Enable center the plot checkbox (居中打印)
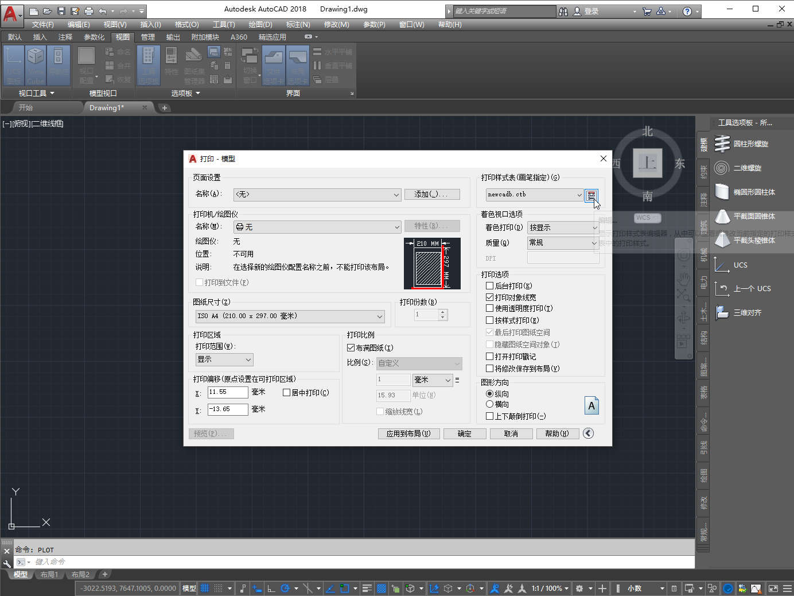Screen dimensions: 794x596 (x=286, y=392)
